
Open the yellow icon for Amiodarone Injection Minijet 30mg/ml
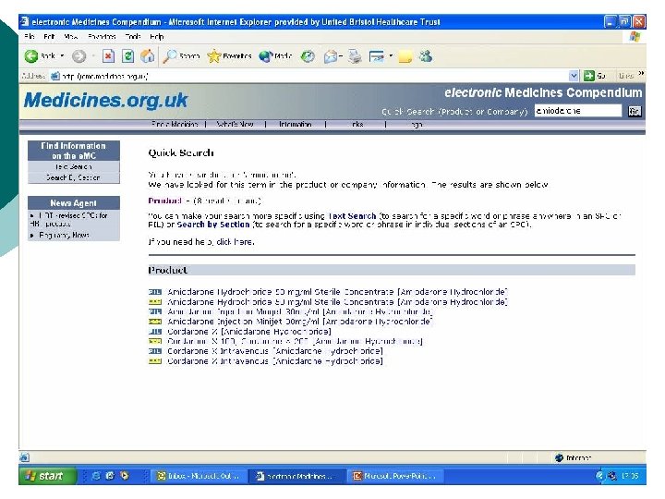click(155, 322)
